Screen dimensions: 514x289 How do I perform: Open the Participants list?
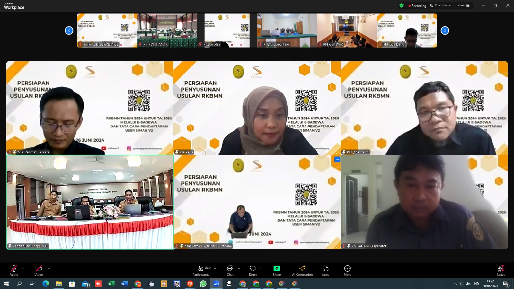(x=201, y=270)
